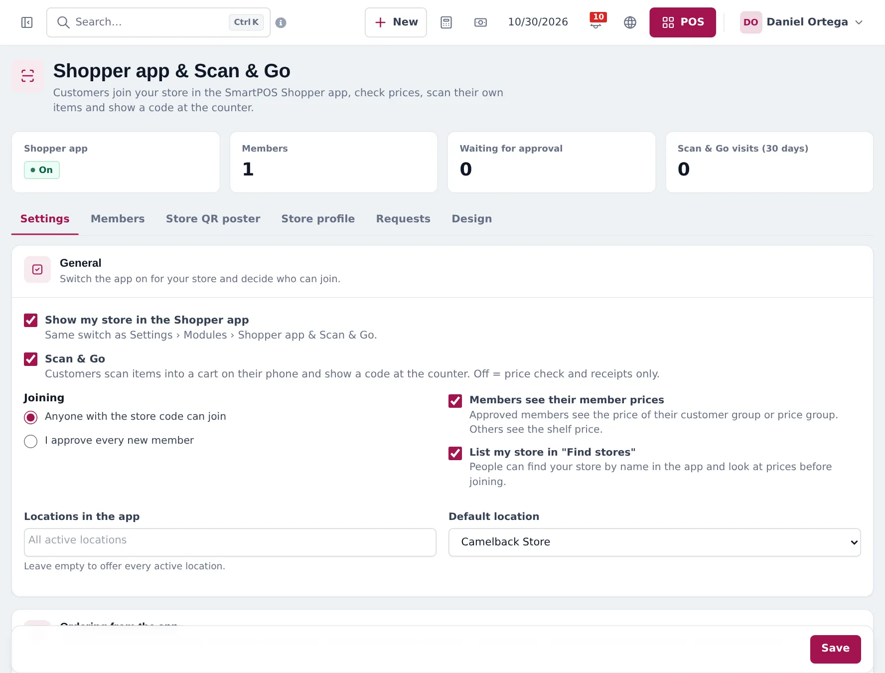Viewport: 885px width, 673px height.
Task: Click the General section icon
Action: pos(37,270)
